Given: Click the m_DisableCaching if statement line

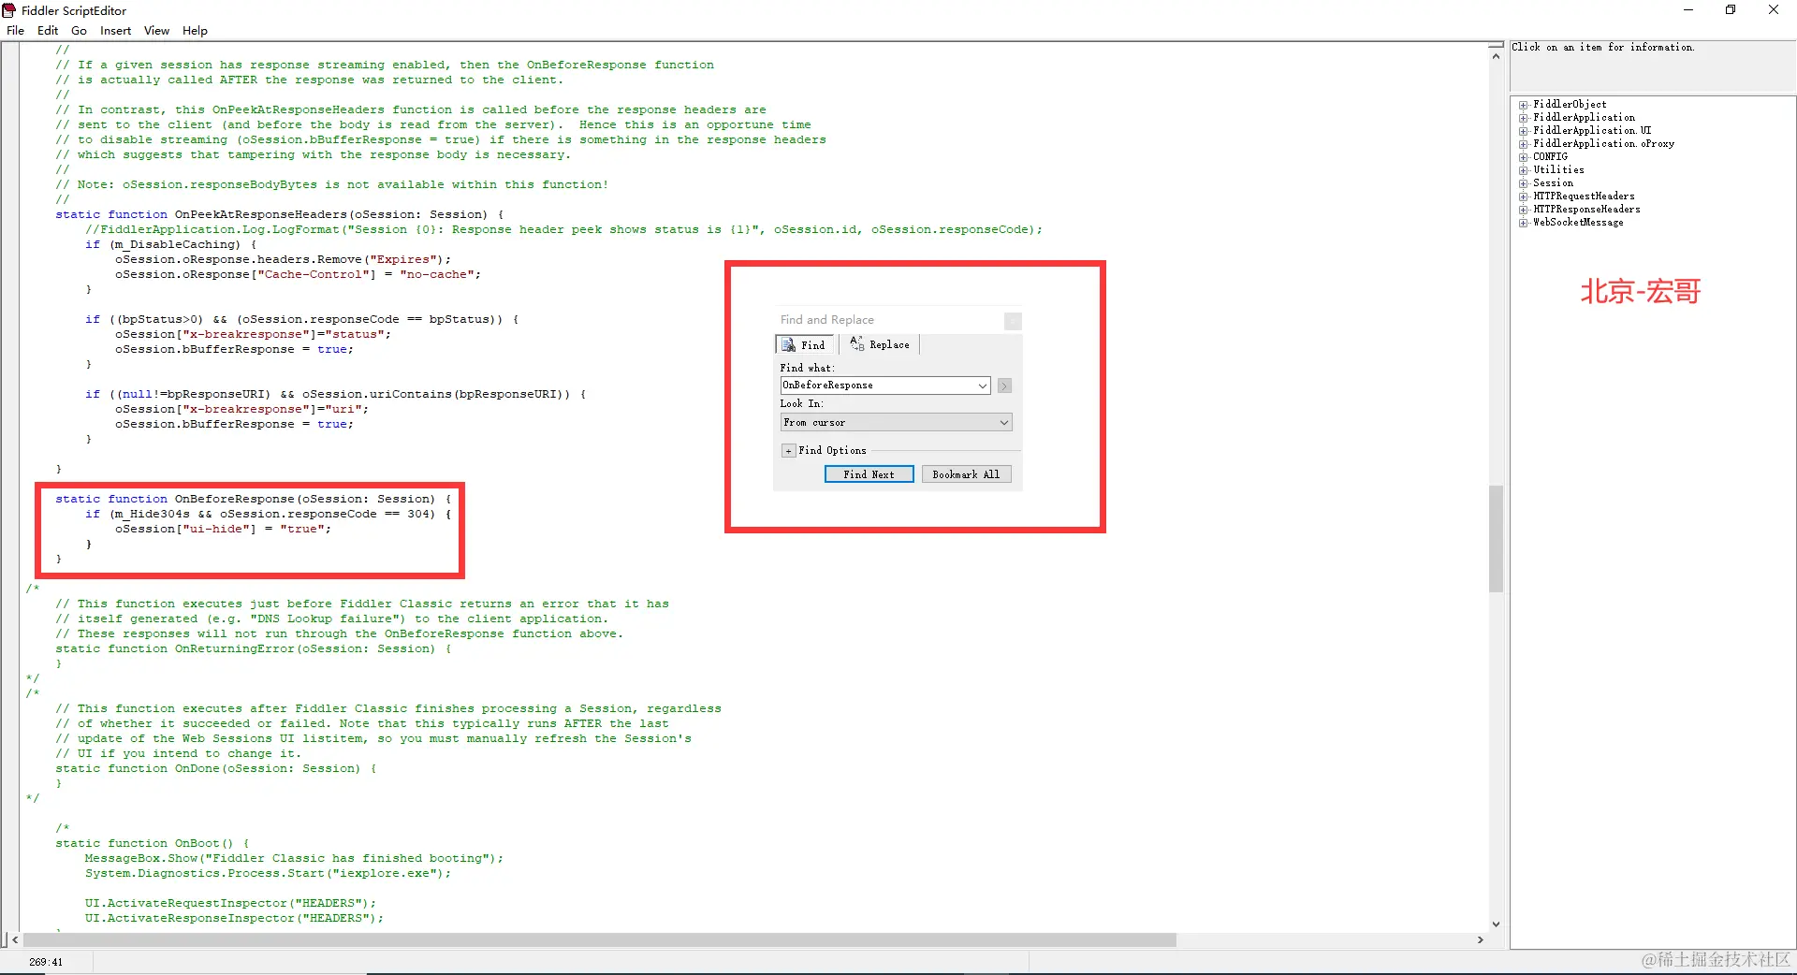Looking at the screenshot, I should point(171,245).
